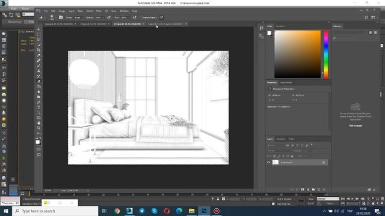
Task: Select the Hand tool
Action: (38, 122)
